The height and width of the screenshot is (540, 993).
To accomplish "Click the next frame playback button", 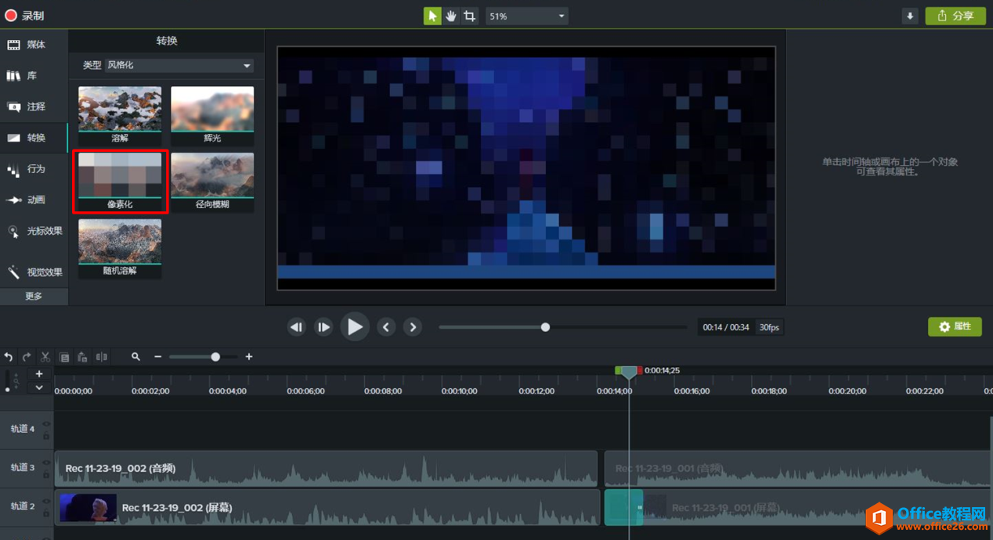I will click(x=323, y=327).
